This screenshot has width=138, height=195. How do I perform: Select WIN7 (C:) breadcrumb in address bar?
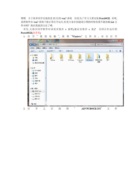click(52, 44)
